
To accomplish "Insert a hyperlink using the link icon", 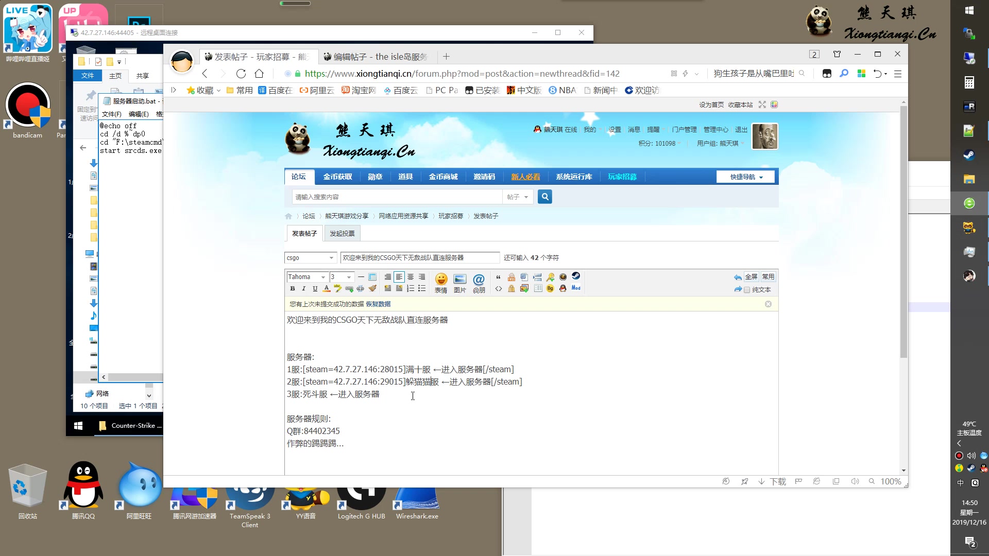I will pos(349,288).
